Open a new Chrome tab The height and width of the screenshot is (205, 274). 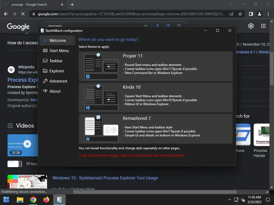click(72, 5)
